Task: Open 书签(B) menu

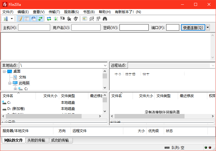Action: click(x=89, y=12)
